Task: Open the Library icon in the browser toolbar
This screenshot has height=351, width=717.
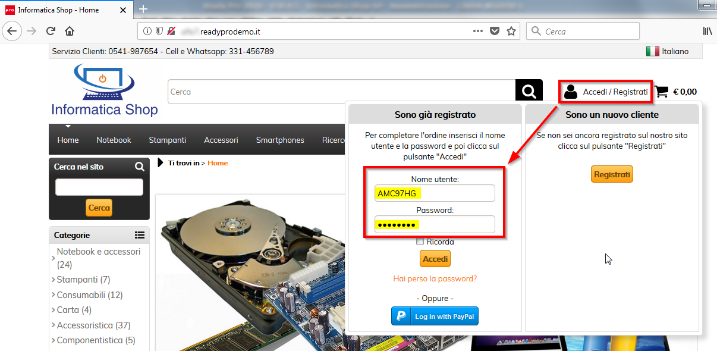Action: (x=707, y=31)
